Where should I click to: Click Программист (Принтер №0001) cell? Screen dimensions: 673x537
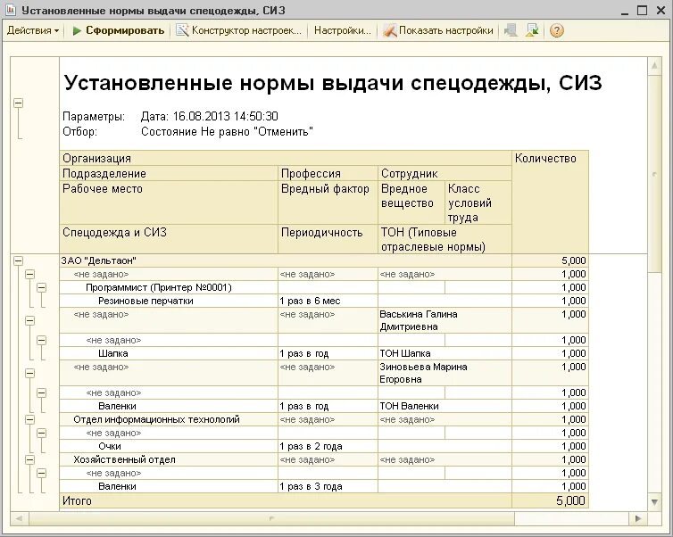click(169, 287)
